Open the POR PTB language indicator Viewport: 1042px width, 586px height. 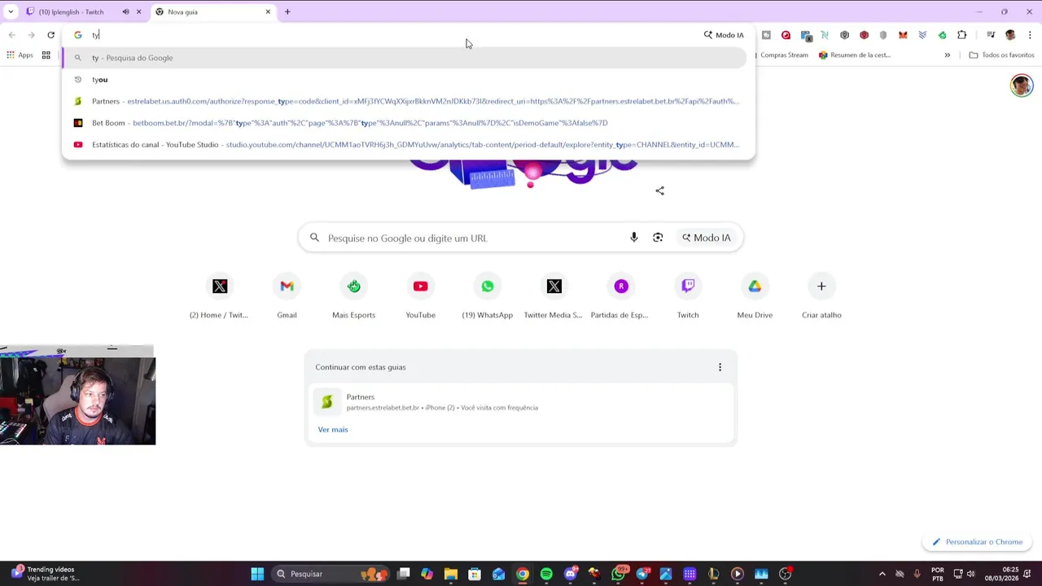tap(938, 574)
